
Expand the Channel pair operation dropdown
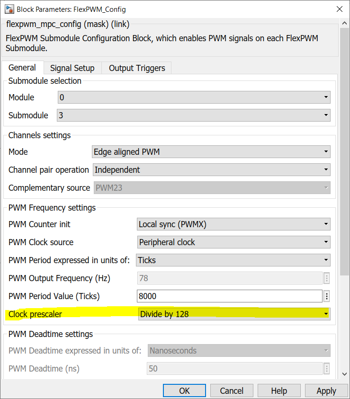coord(211,169)
